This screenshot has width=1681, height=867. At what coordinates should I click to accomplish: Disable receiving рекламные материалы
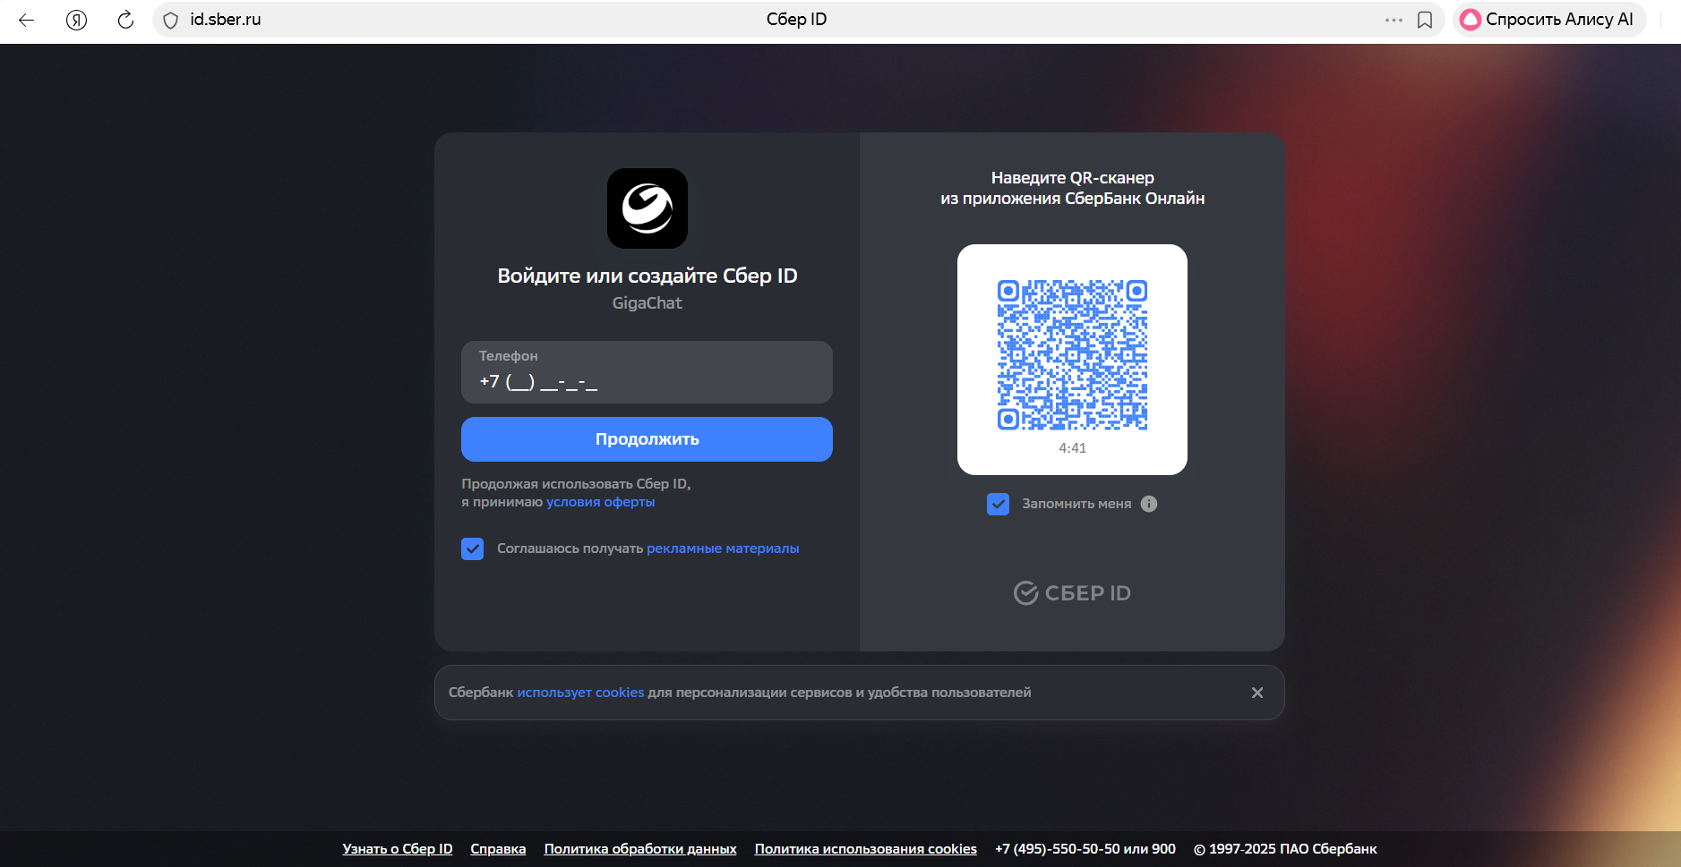click(473, 548)
